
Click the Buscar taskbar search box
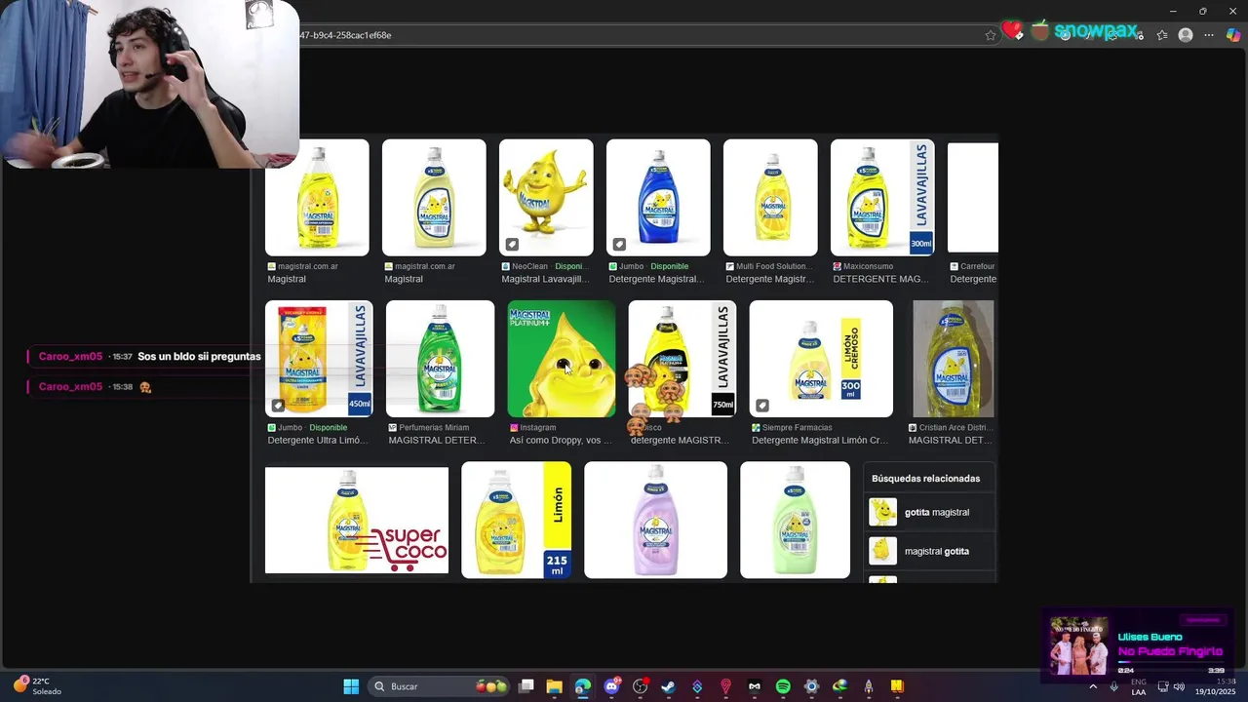441,686
